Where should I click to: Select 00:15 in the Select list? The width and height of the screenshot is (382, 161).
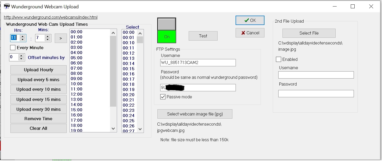(129, 69)
